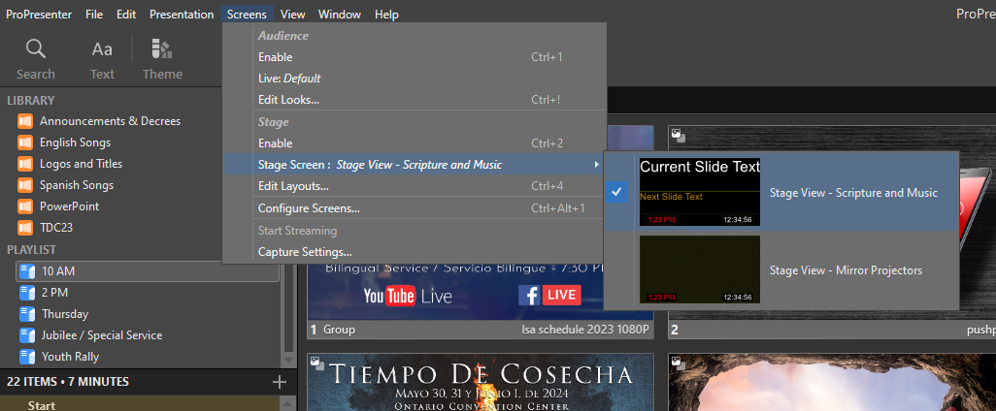Image resolution: width=996 pixels, height=411 pixels.
Task: Click the 10 AM playlist icon
Action: coord(27,271)
